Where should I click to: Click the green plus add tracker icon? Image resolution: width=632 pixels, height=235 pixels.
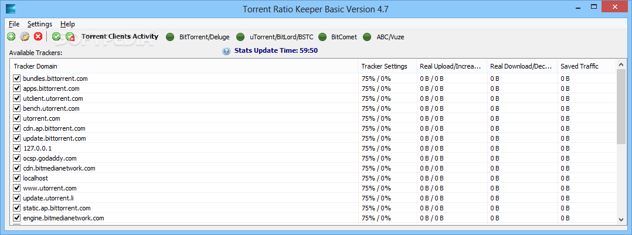(11, 37)
